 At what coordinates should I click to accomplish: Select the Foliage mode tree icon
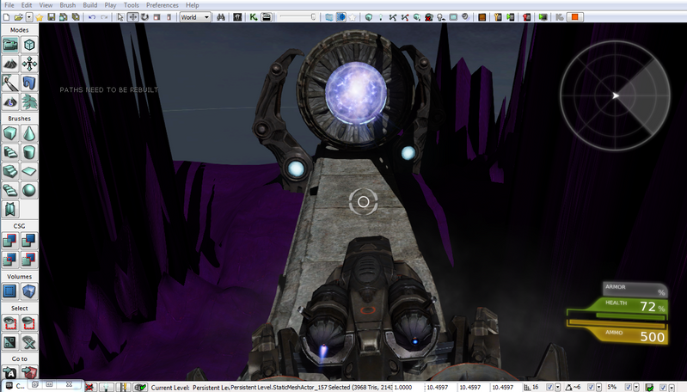pos(29,102)
